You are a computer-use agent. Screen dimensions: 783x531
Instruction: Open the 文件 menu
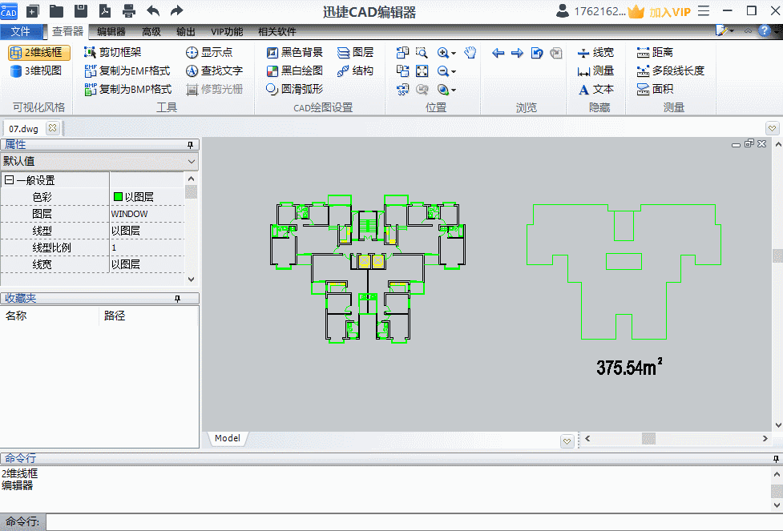(x=21, y=31)
